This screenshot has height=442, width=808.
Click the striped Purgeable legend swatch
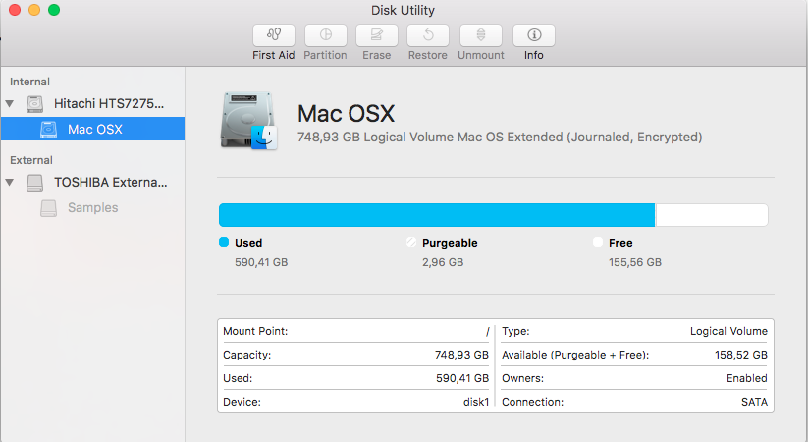tap(411, 242)
